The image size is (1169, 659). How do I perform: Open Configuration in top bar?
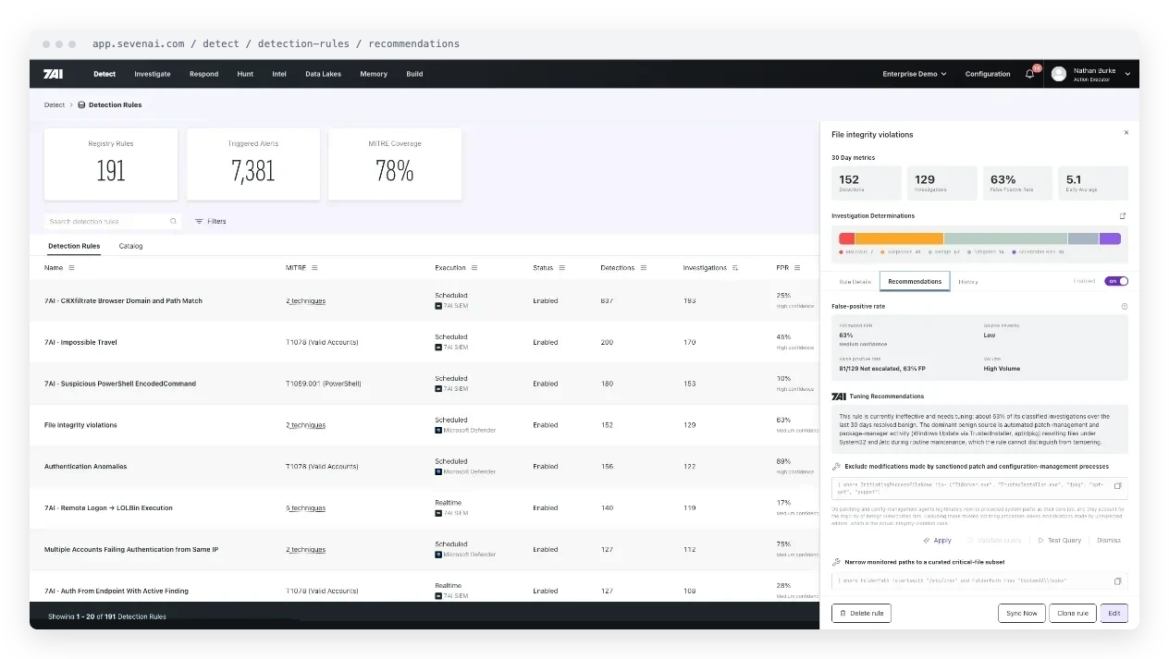988,74
